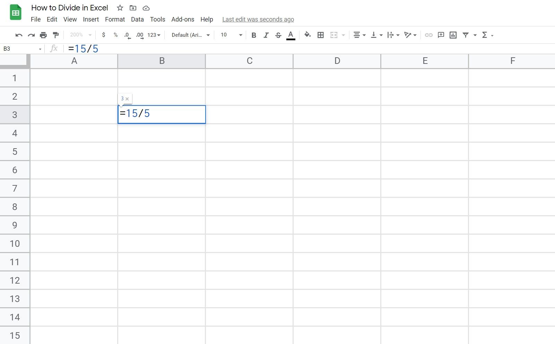Decrease decimal places

pos(127,35)
